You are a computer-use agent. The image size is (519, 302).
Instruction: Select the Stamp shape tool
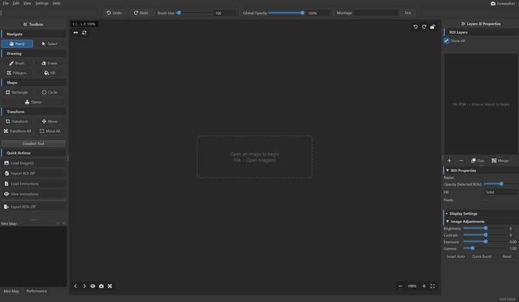33,102
